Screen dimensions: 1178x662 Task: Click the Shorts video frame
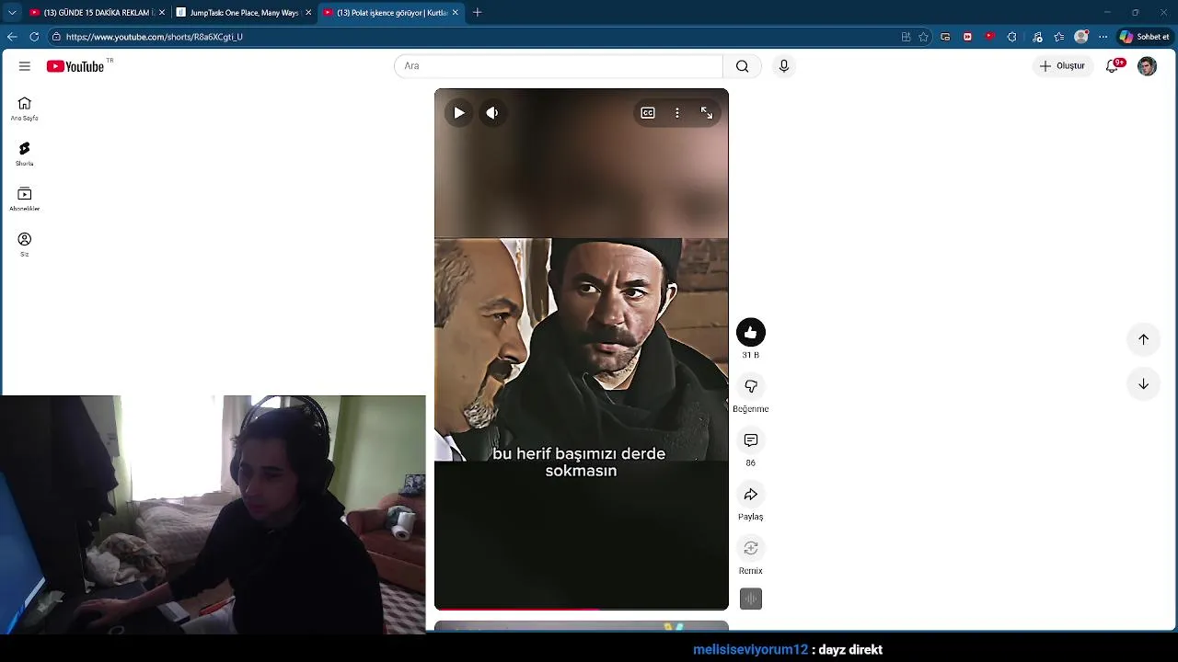[582, 349]
